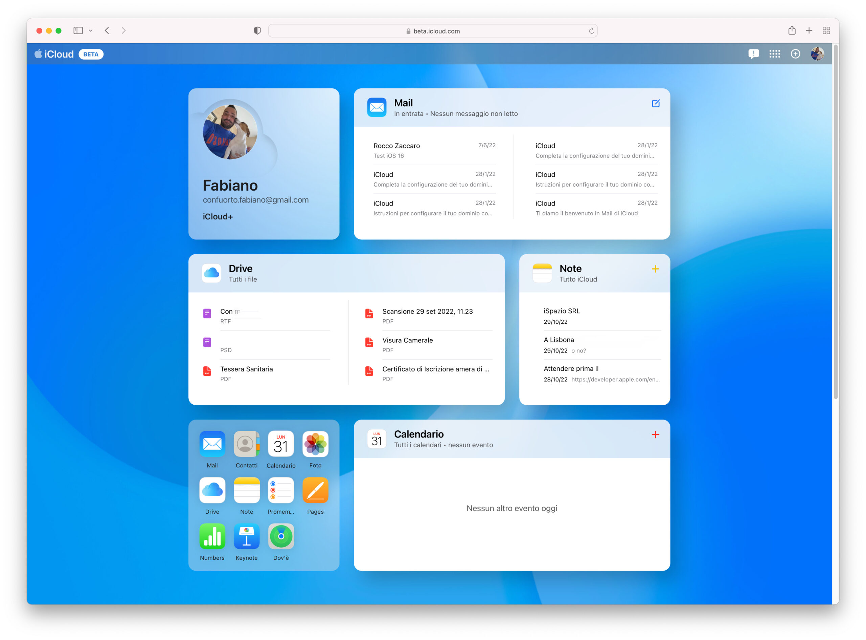Click the Mail envelope icon in Mail card
This screenshot has height=640, width=866.
[x=377, y=107]
